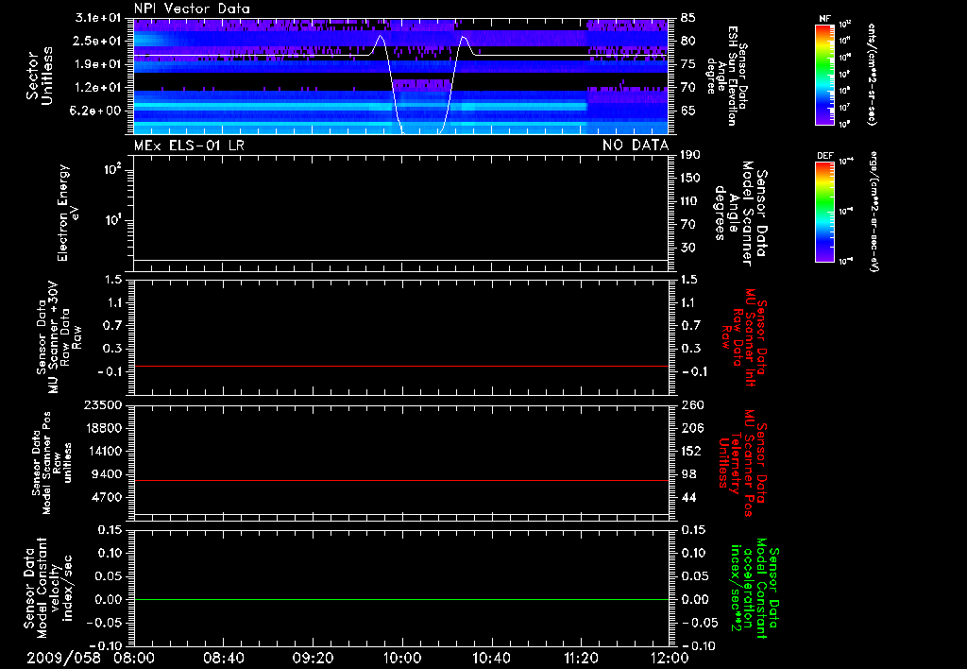Click the 09:20 time axis label

click(313, 658)
